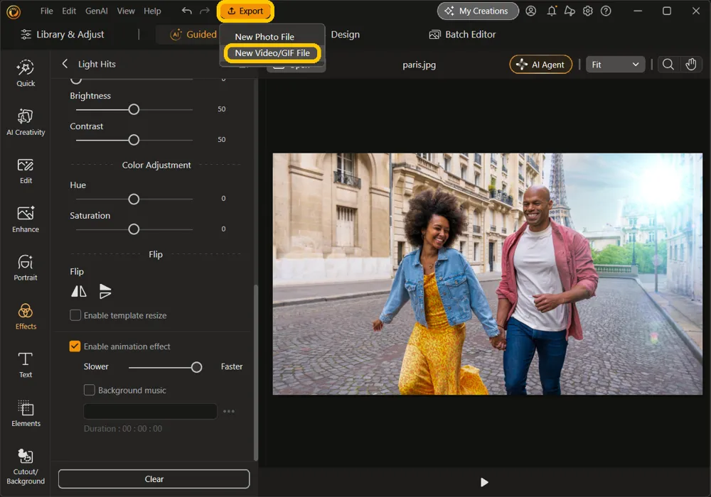This screenshot has width=711, height=497.
Task: Click the paris.jpg file name
Action: [x=419, y=65]
